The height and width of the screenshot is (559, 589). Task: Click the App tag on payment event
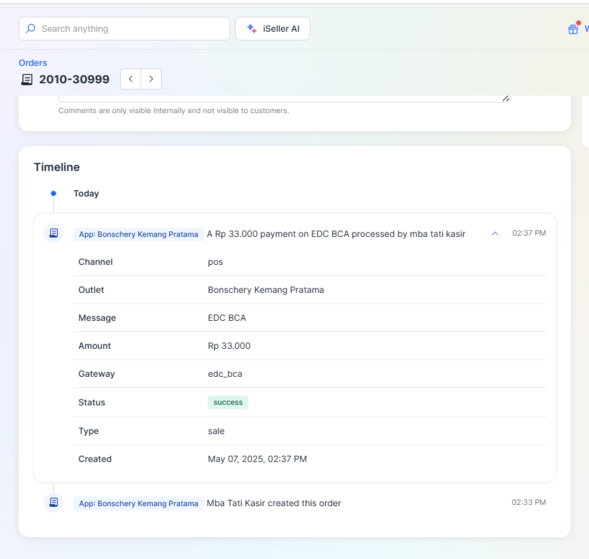point(139,234)
